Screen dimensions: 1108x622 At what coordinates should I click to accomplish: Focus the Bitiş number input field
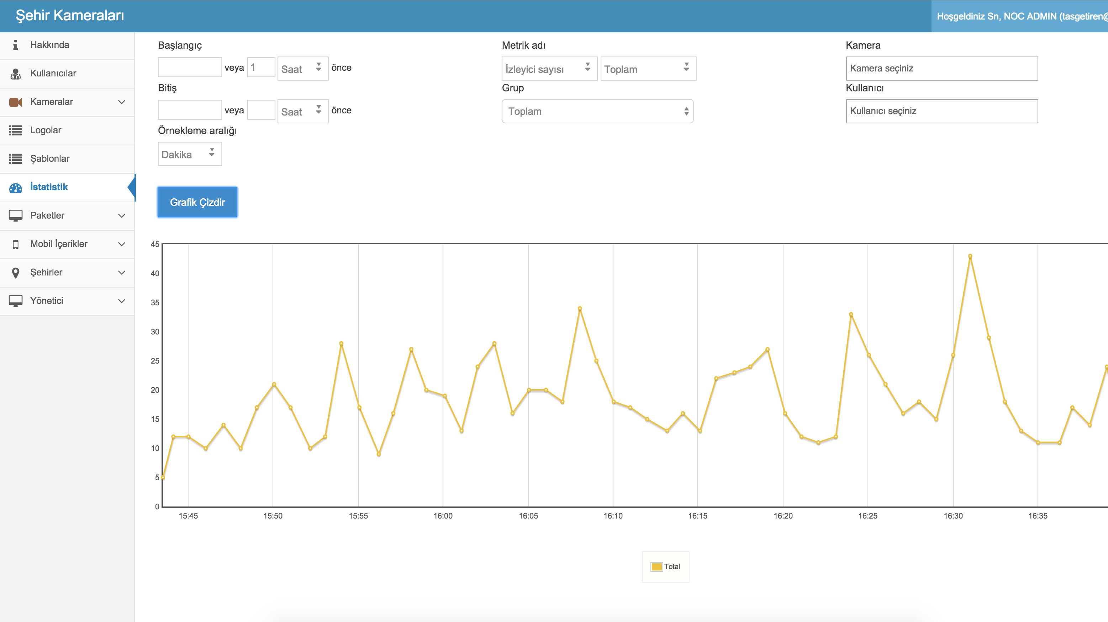pos(261,110)
